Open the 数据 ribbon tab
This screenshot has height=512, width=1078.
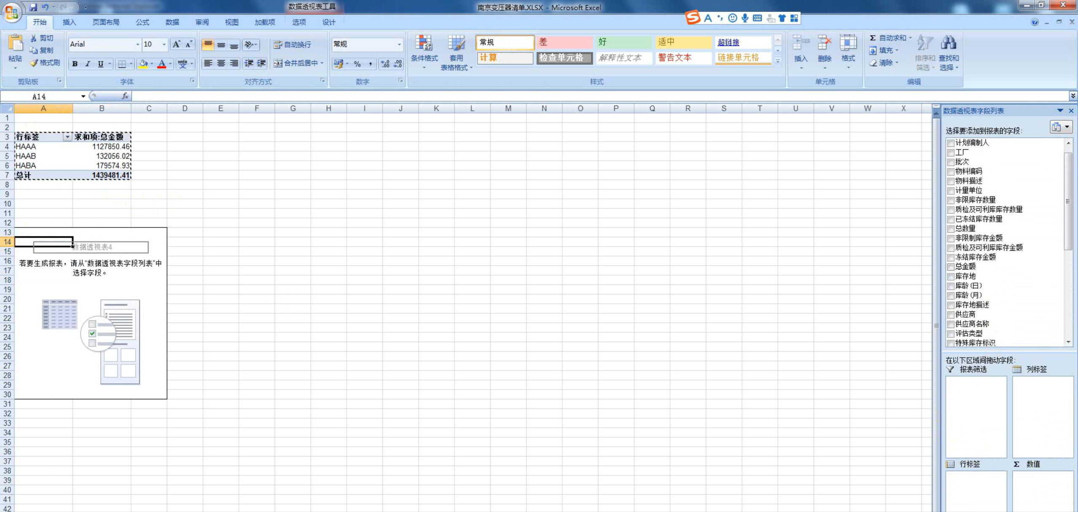tap(172, 22)
